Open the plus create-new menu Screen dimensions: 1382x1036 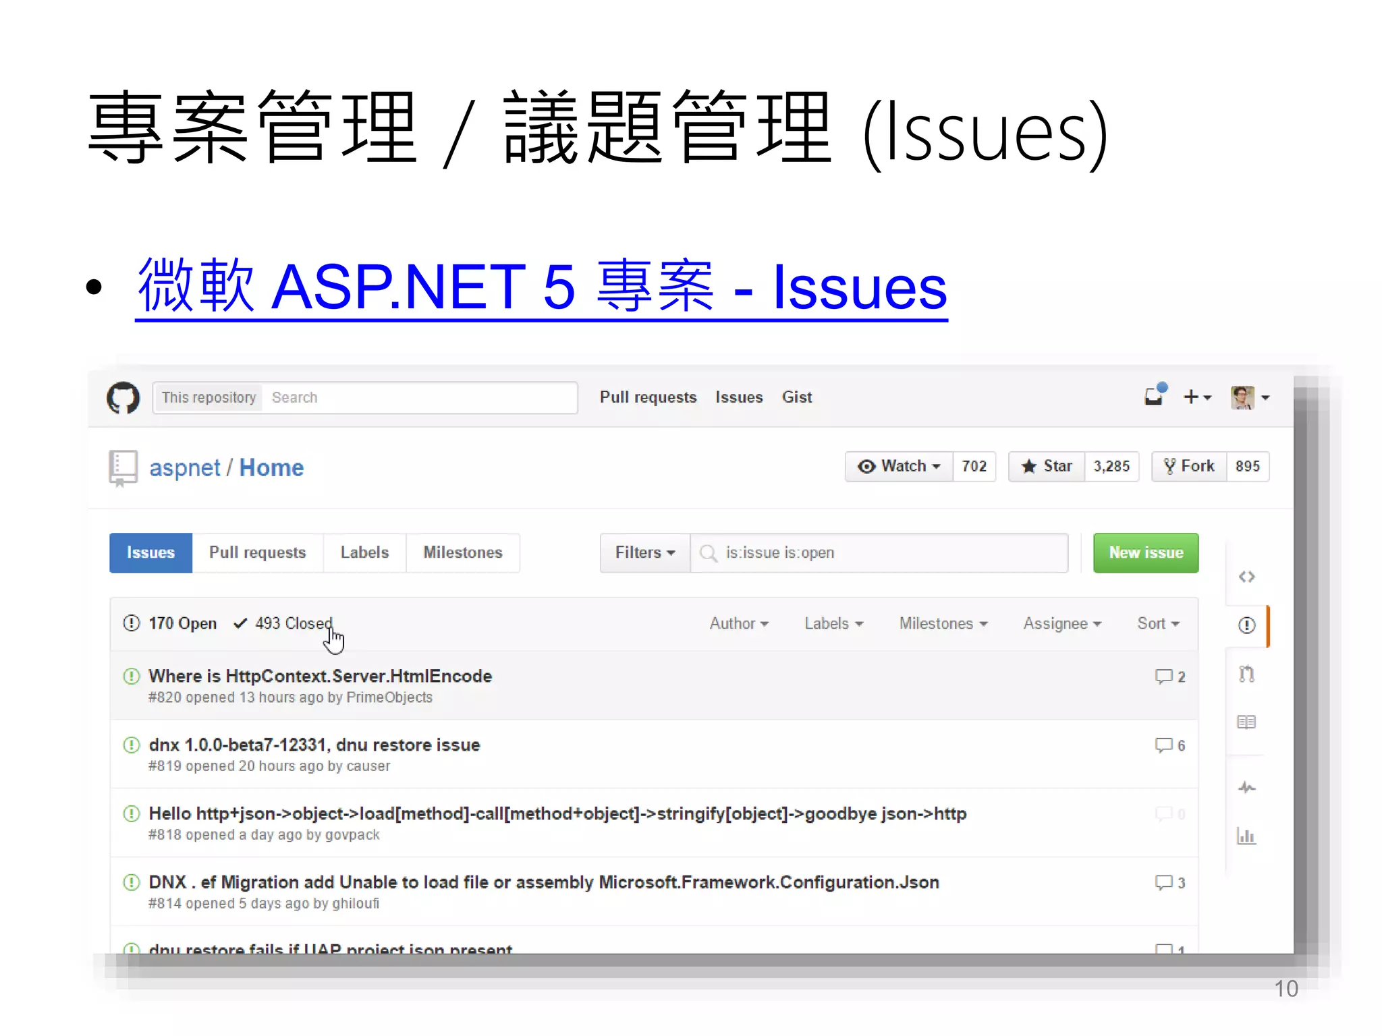1197,397
